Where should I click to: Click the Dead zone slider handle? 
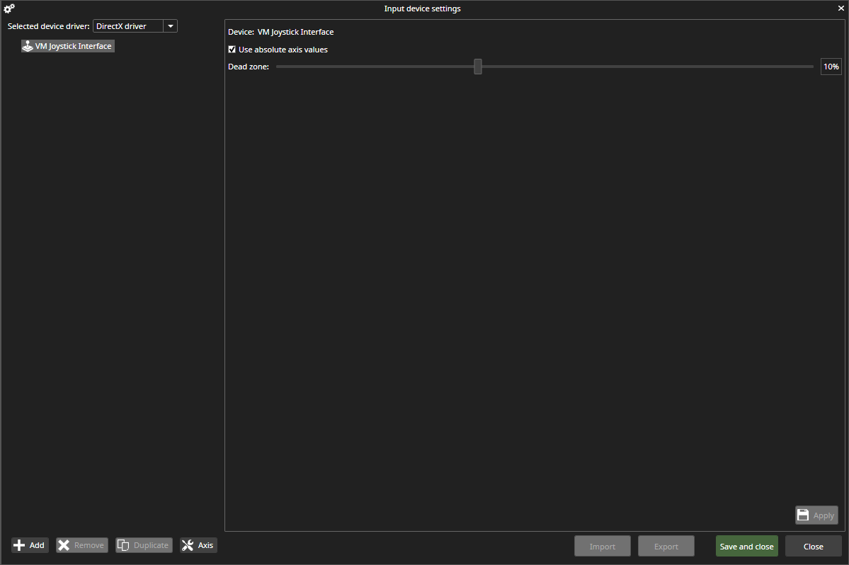coord(477,67)
